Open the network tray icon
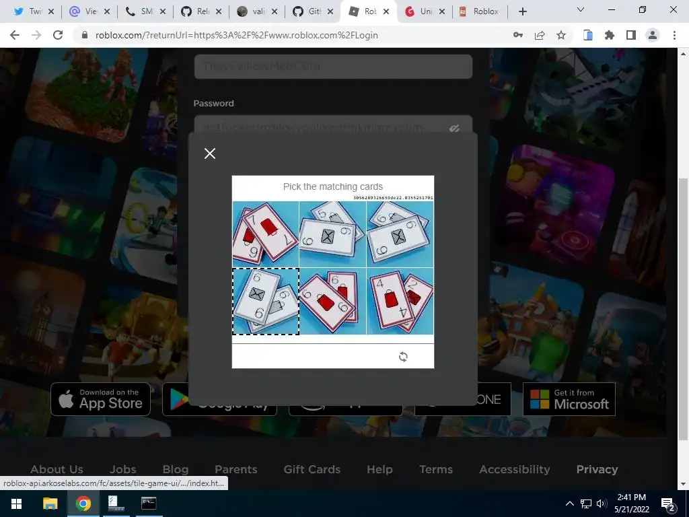 point(586,504)
